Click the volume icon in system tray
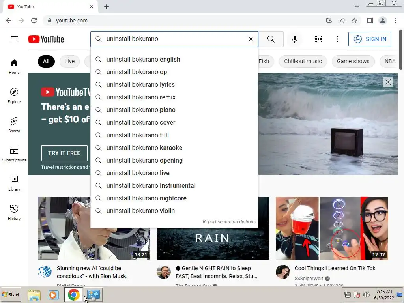Image resolution: width=404 pixels, height=303 pixels. click(367, 294)
